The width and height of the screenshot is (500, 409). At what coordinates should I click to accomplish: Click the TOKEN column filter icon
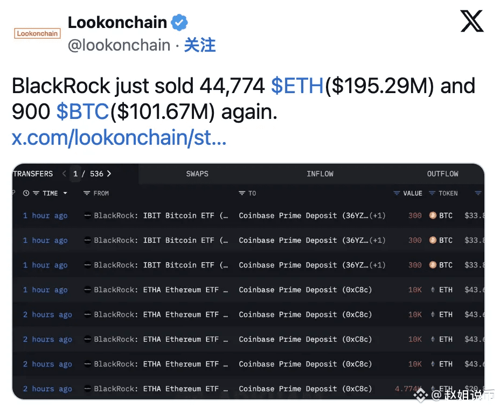(432, 193)
